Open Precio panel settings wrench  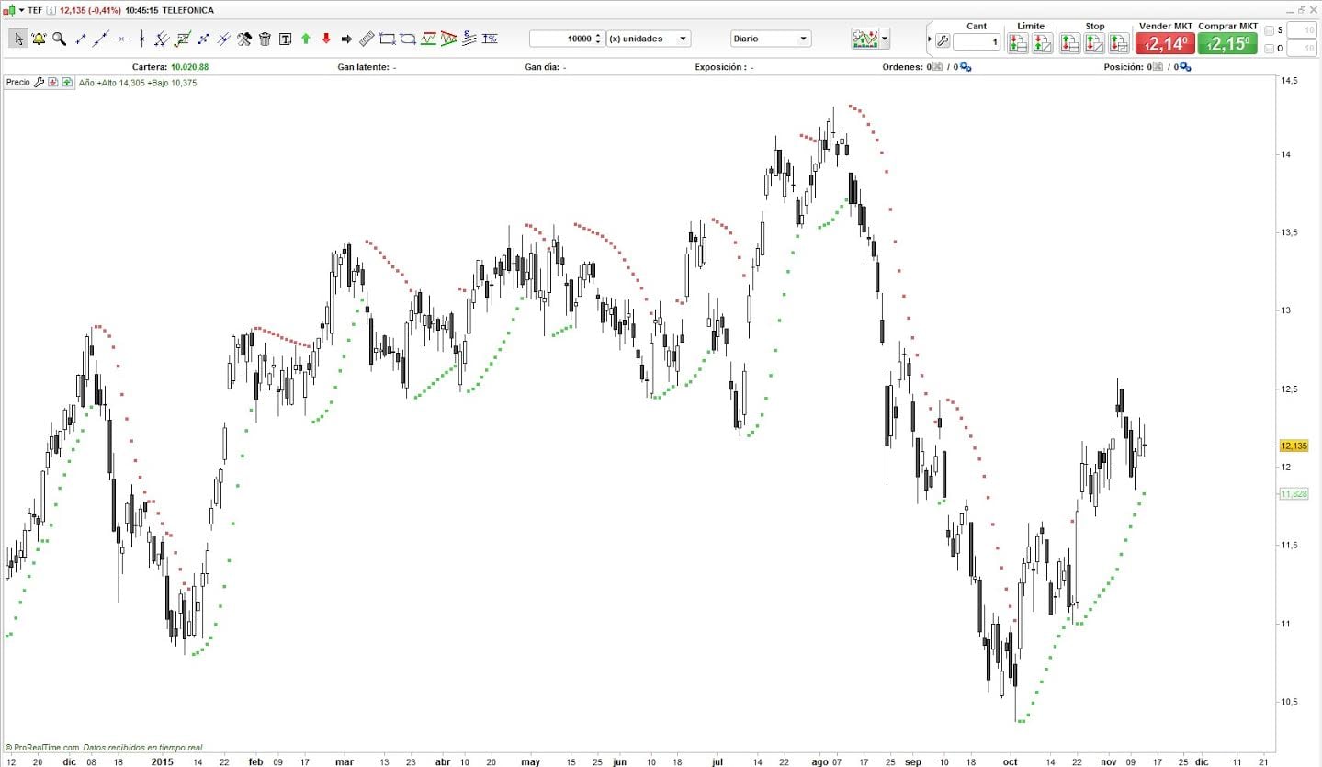[40, 82]
